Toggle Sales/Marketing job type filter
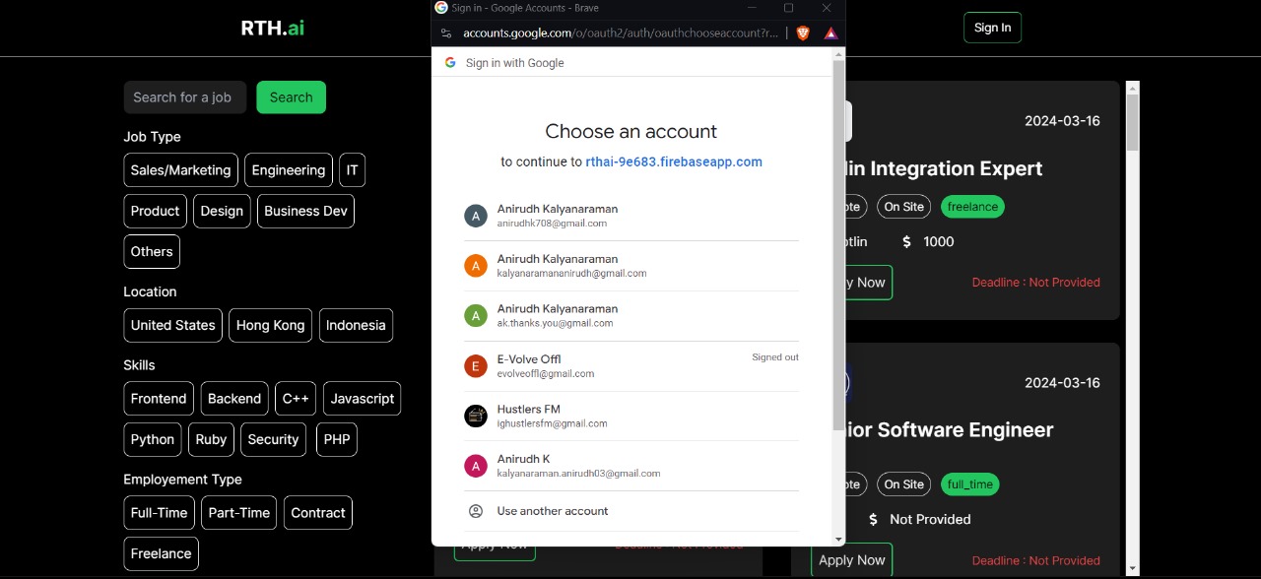Image resolution: width=1261 pixels, height=579 pixels. [180, 170]
